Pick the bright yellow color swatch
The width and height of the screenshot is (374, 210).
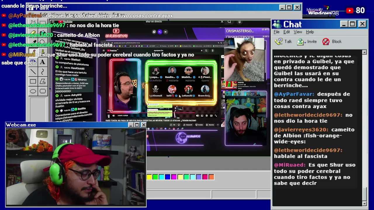tap(149, 177)
